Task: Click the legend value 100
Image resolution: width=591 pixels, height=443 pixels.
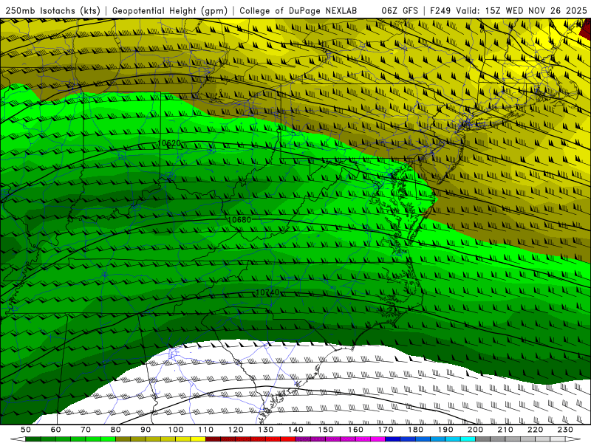Action: pyautogui.click(x=176, y=430)
